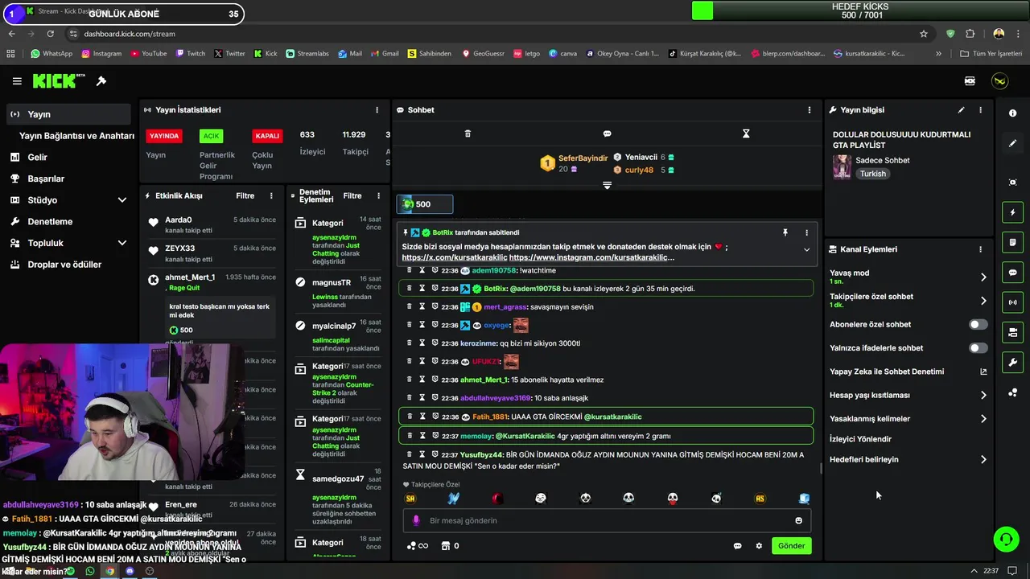Screen dimensions: 1030x579
Task: Open the Yayın bilgisi three-dot menu
Action: [980, 110]
